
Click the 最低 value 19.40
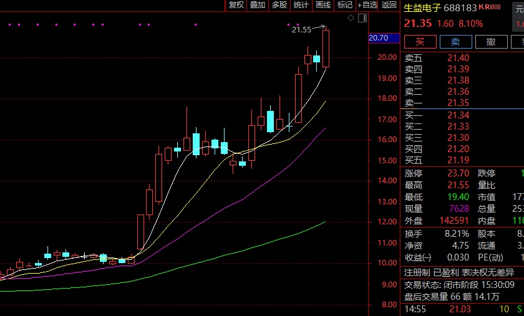(458, 197)
